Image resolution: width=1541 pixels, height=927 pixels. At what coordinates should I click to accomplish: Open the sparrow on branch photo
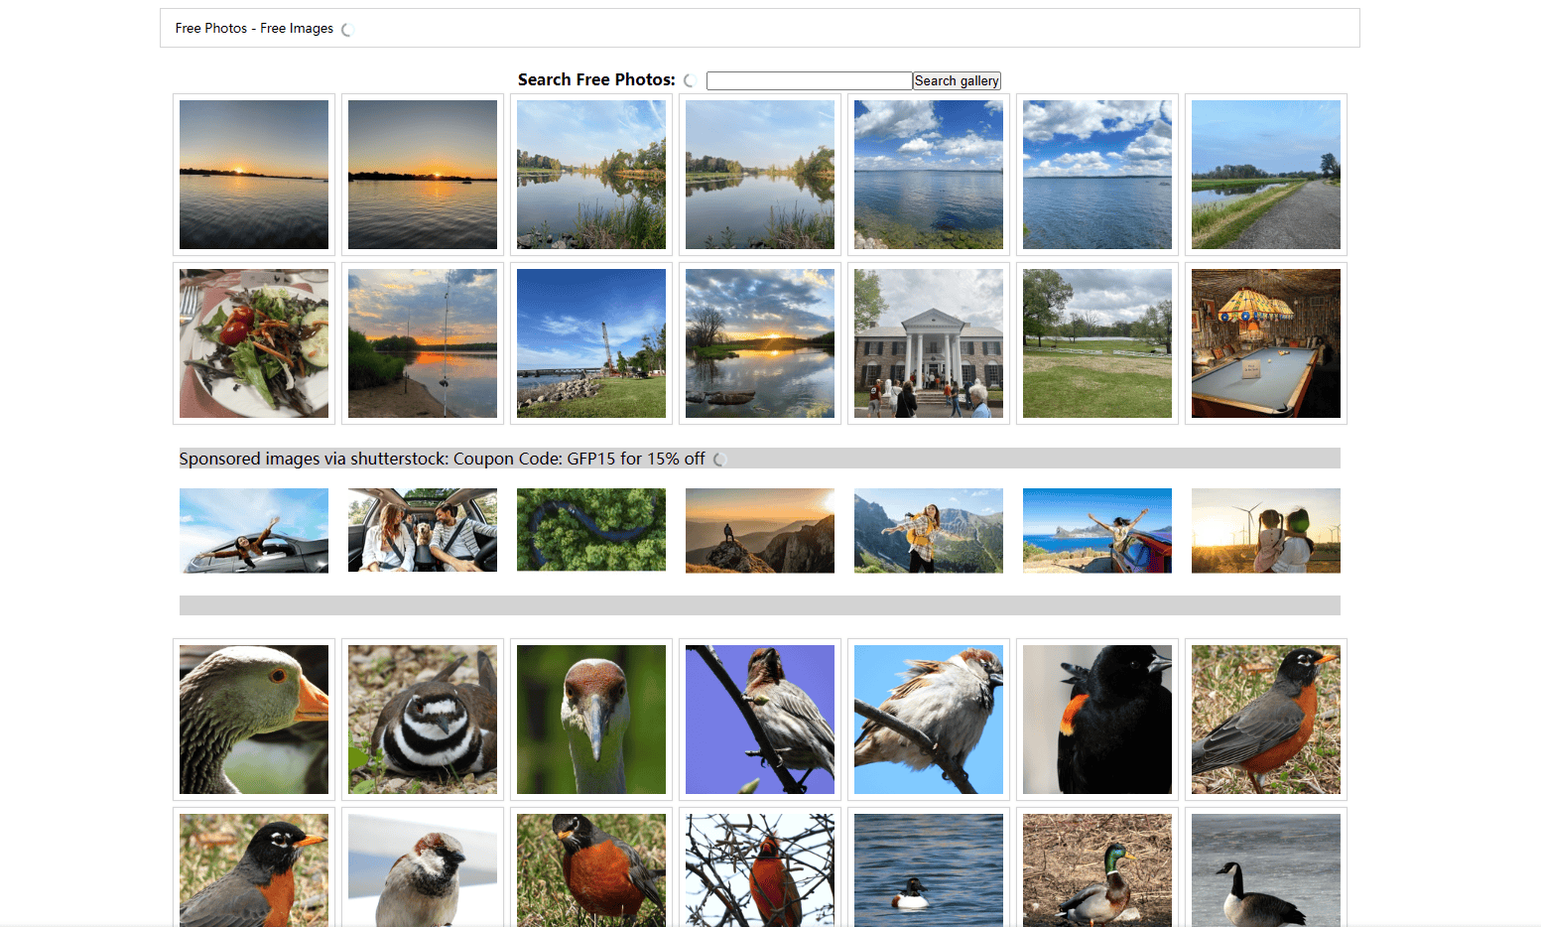pos(928,720)
